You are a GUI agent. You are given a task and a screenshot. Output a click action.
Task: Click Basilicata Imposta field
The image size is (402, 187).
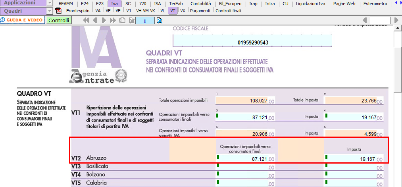point(351,167)
